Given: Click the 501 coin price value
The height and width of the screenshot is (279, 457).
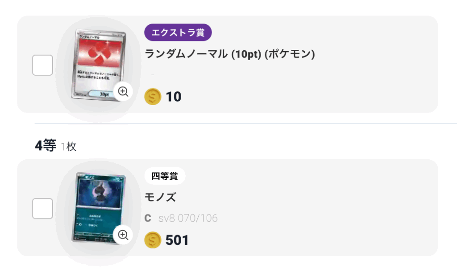Looking at the screenshot, I should point(177,240).
